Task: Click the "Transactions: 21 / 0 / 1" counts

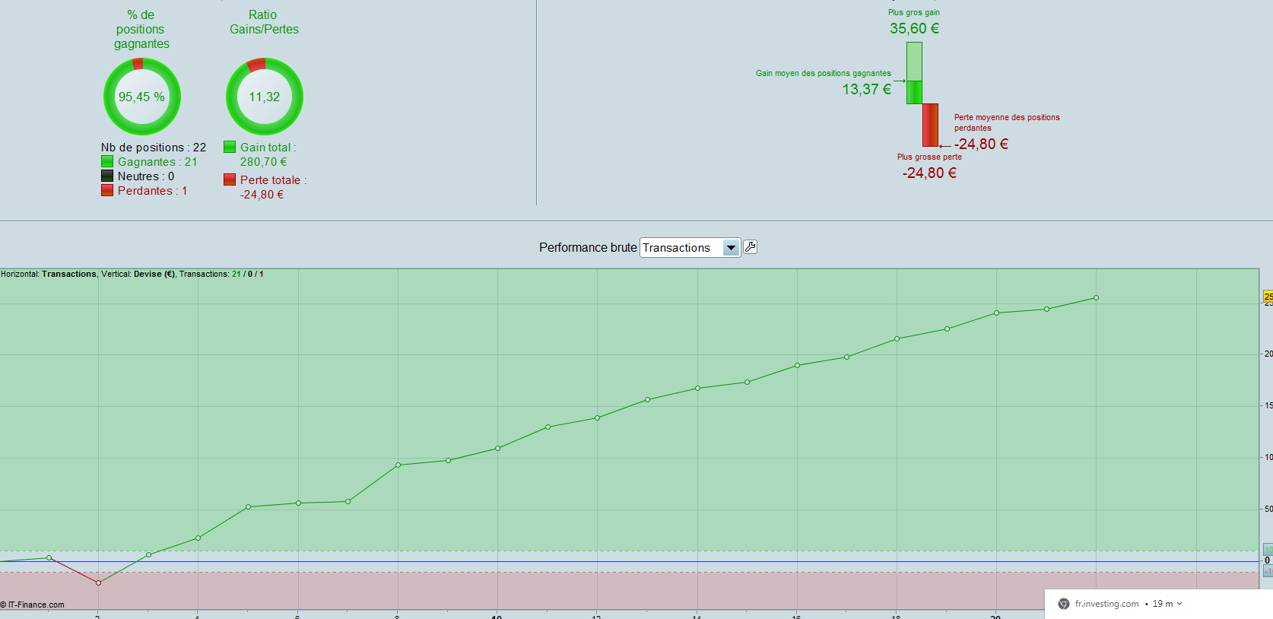Action: [x=221, y=274]
